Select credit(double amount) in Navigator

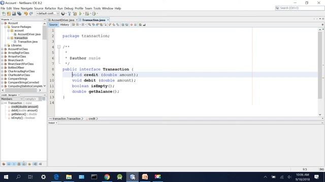[25, 107]
